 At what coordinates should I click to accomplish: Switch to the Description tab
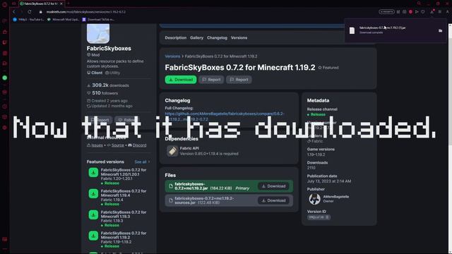click(176, 37)
